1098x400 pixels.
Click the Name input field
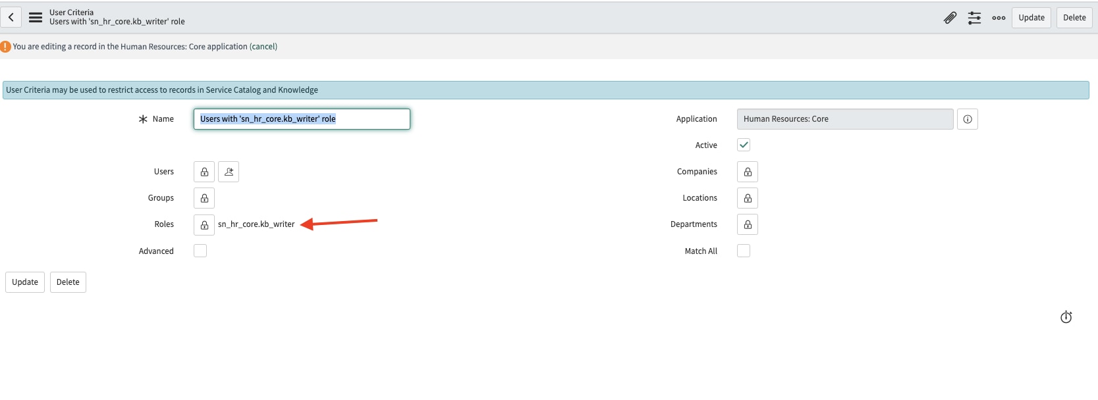(x=302, y=119)
